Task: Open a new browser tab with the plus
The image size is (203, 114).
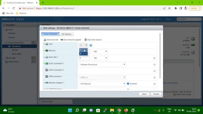Action: [43, 3]
